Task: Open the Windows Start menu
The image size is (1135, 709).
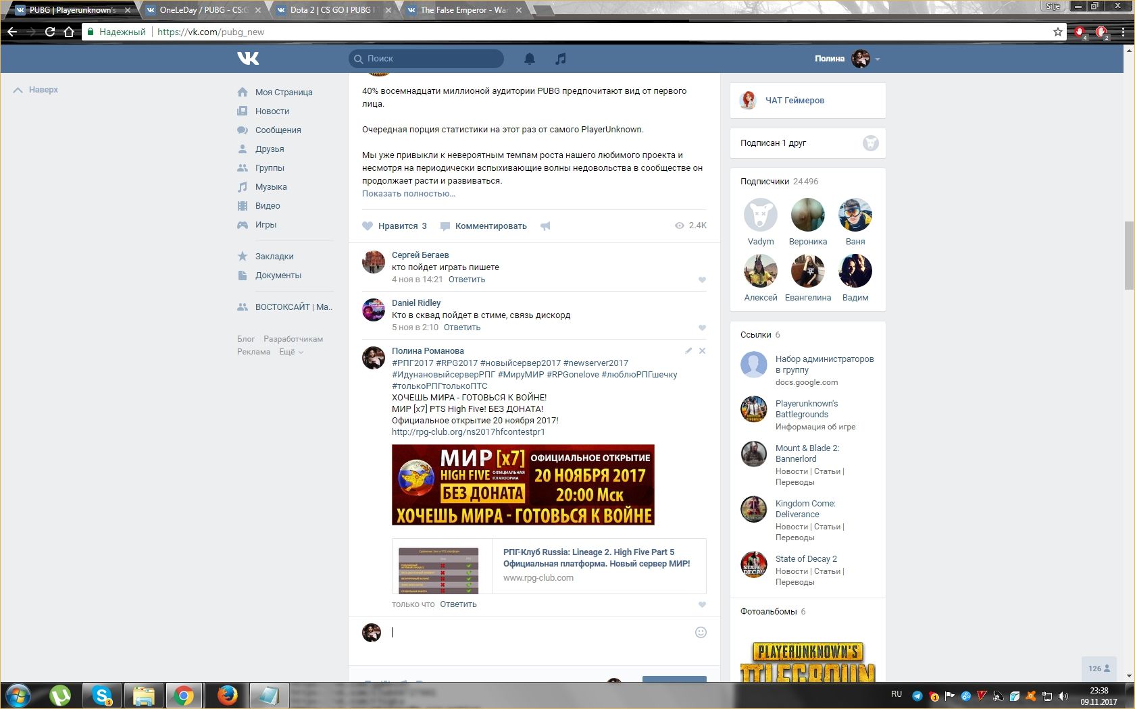Action: tap(18, 695)
